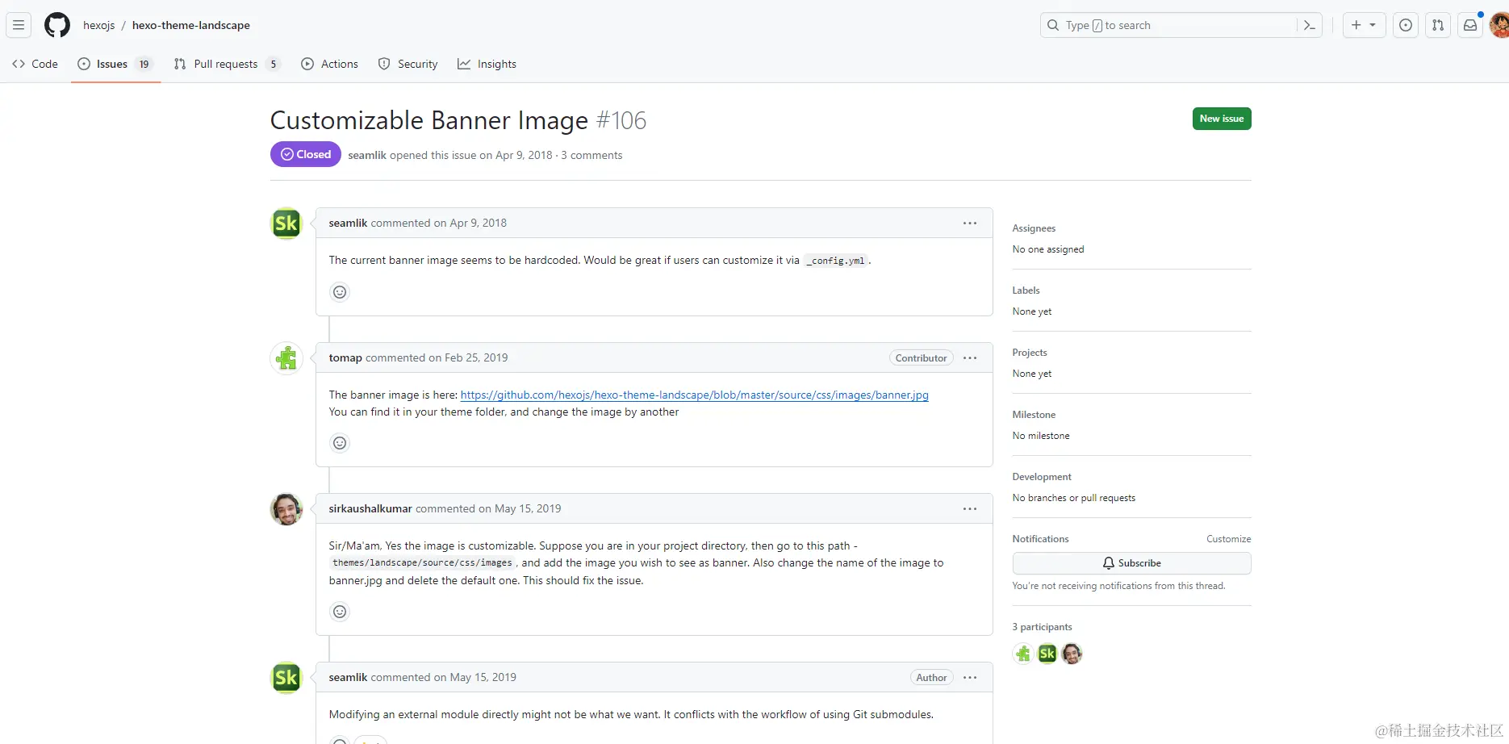Open the hamburger navigation menu
Image resolution: width=1509 pixels, height=744 pixels.
(19, 25)
